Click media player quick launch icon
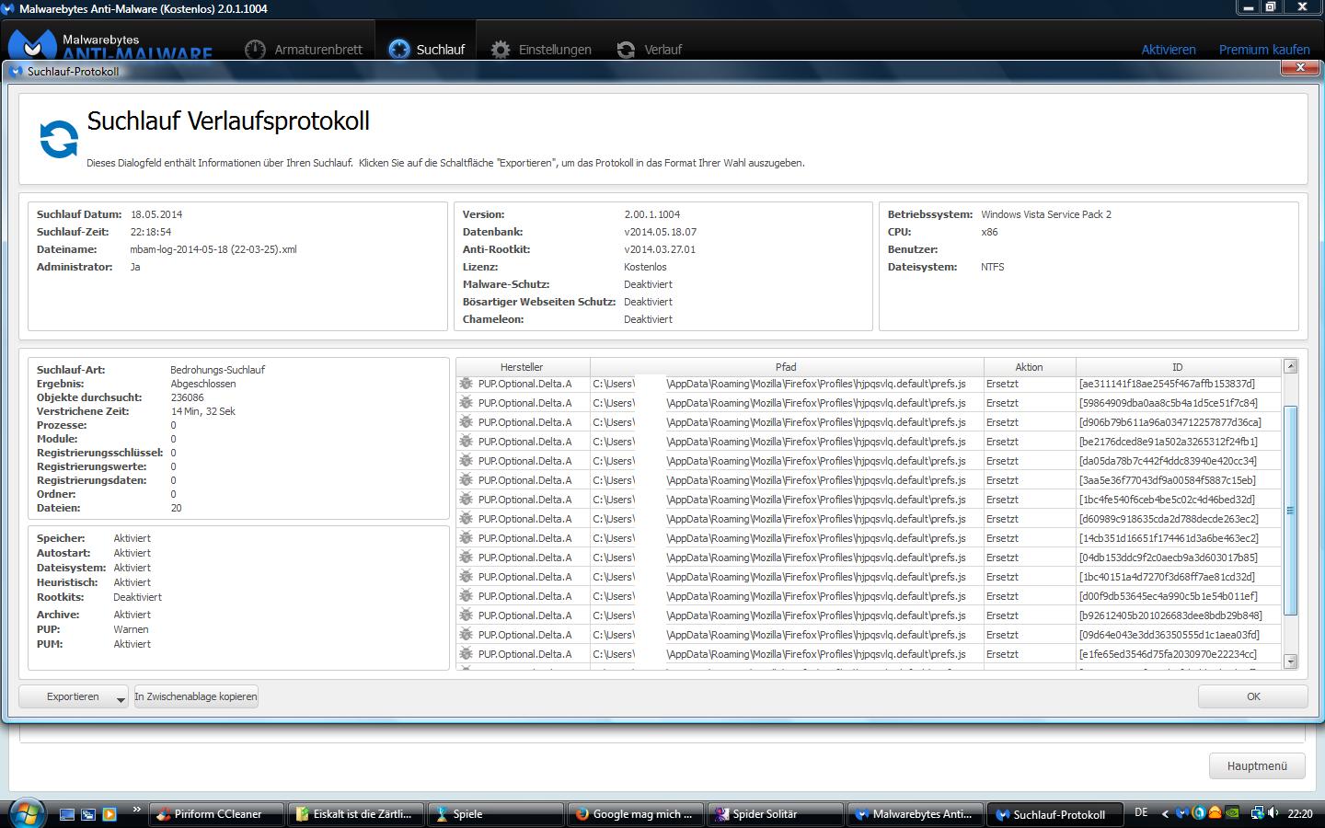The image size is (1325, 828). (x=109, y=814)
